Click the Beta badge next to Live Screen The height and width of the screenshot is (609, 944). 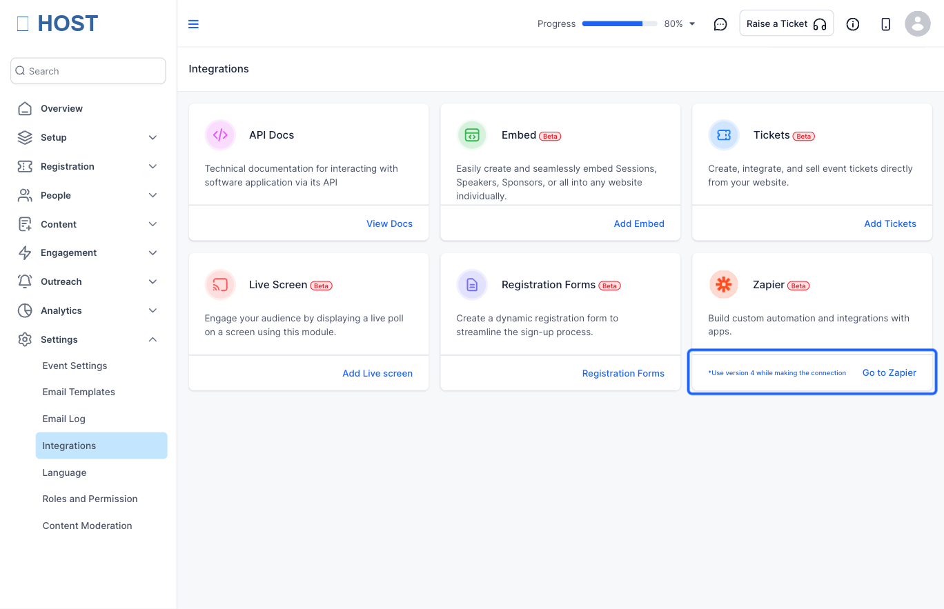pos(321,286)
